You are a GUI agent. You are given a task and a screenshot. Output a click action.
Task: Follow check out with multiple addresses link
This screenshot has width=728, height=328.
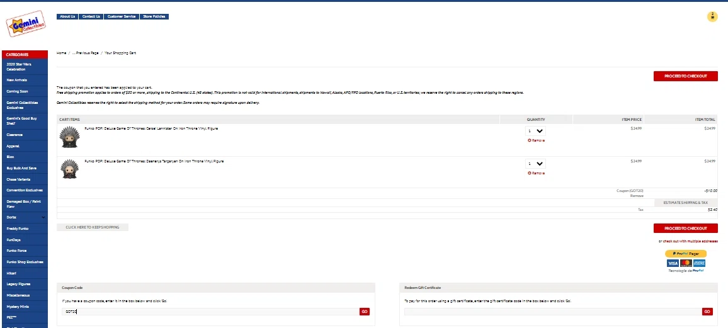point(690,241)
